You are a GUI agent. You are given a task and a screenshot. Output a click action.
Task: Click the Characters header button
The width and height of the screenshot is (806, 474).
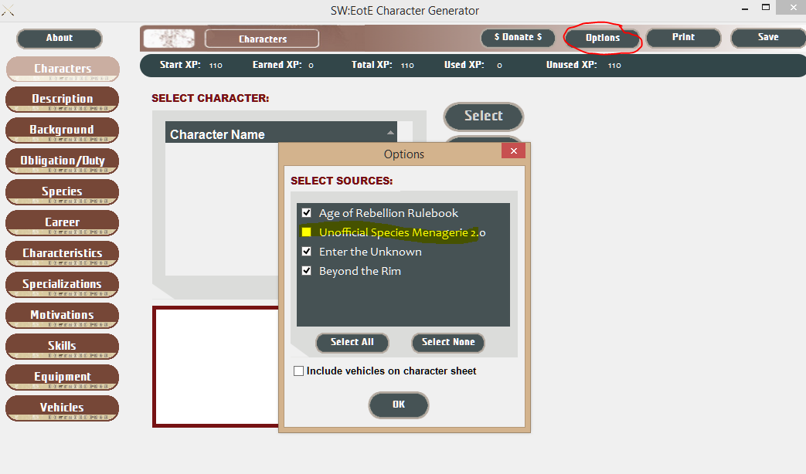(x=262, y=39)
